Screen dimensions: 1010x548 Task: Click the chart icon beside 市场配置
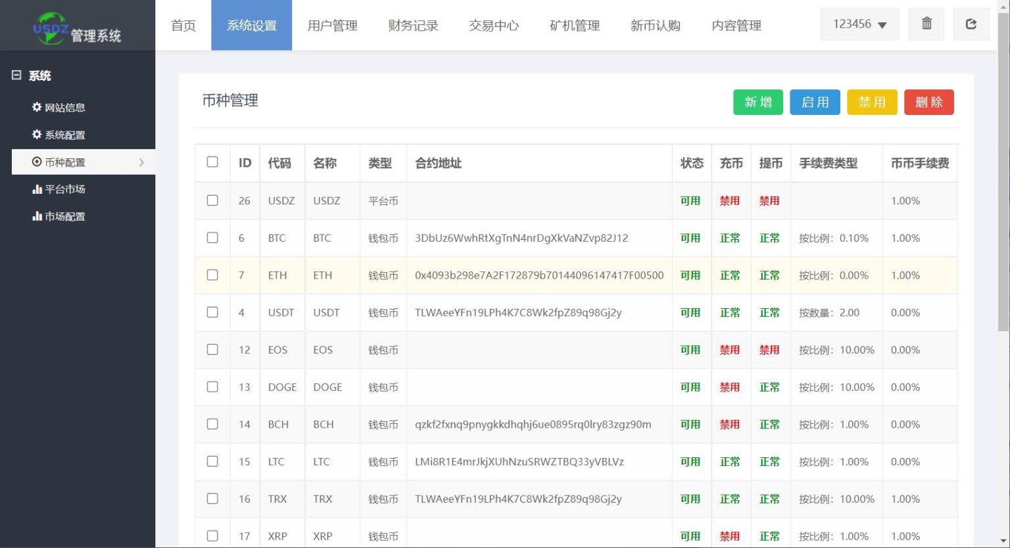pos(37,216)
